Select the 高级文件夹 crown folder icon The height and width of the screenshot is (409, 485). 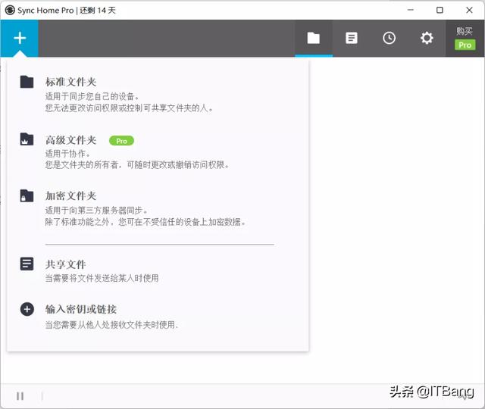pos(27,139)
